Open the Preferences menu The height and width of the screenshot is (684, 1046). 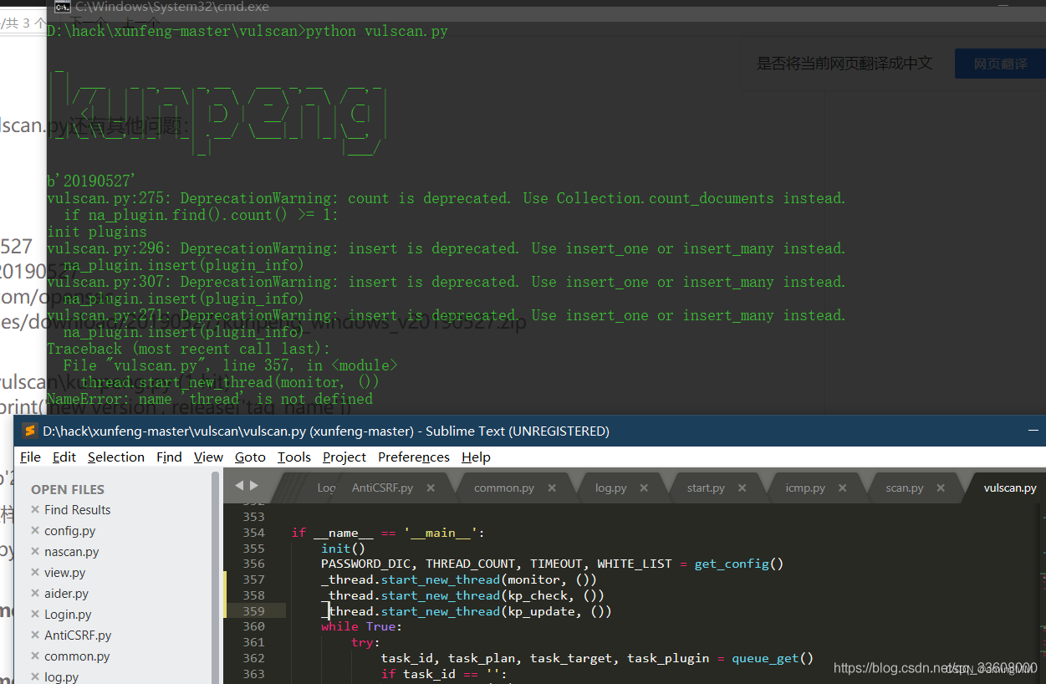414,457
